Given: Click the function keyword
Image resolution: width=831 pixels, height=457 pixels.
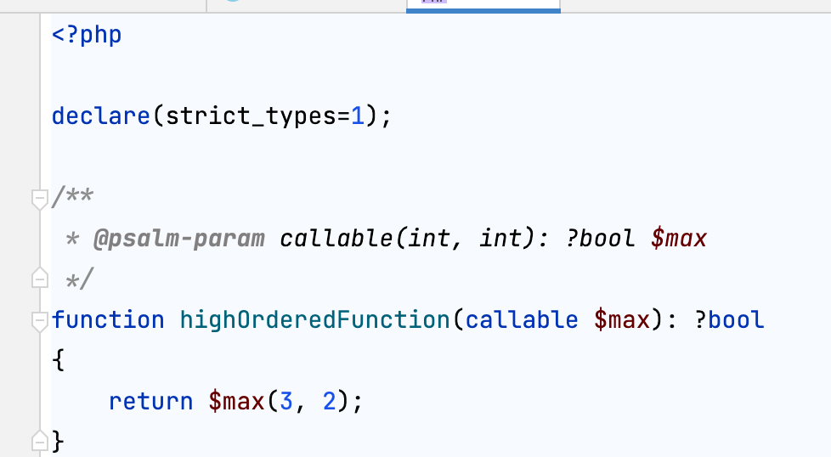Looking at the screenshot, I should [108, 320].
